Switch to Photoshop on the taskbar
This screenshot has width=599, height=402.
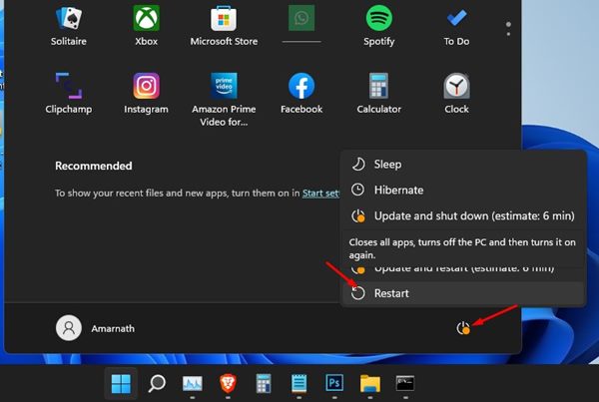point(334,382)
